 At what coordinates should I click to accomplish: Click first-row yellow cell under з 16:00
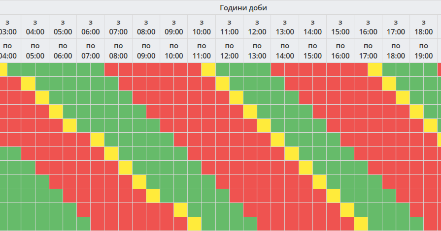375,70
